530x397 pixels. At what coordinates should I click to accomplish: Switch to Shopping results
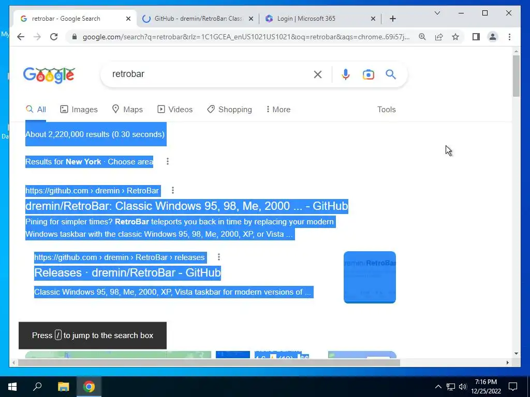(229, 110)
